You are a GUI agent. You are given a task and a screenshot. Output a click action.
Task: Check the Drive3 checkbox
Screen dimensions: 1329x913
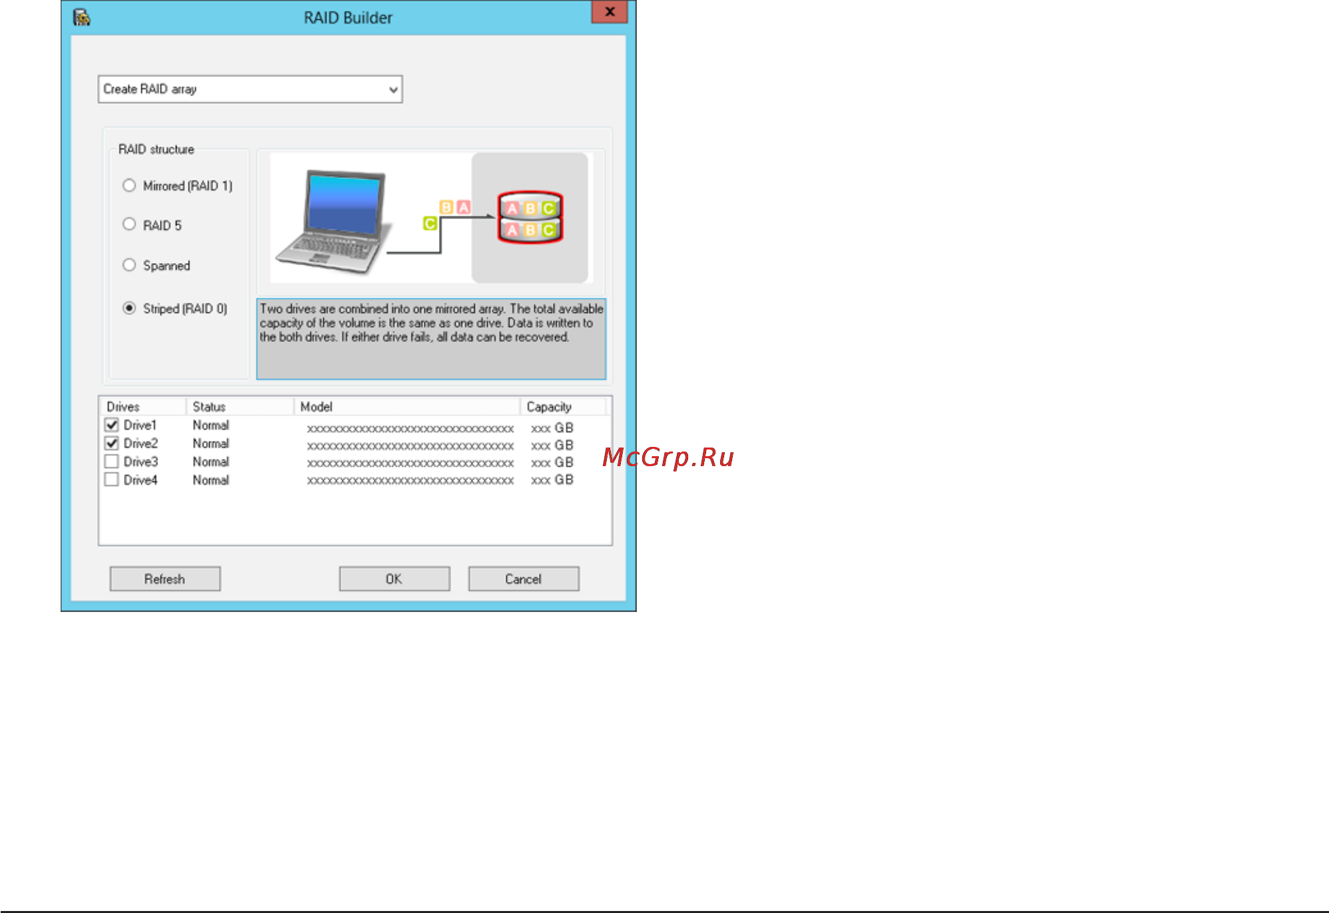[112, 461]
